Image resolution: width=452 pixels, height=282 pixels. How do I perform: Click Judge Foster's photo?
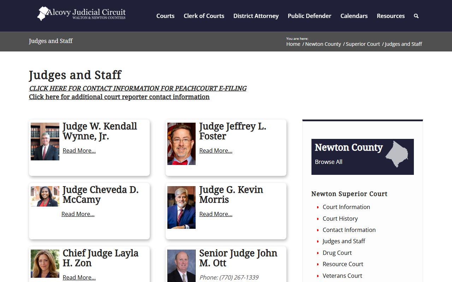182,144
